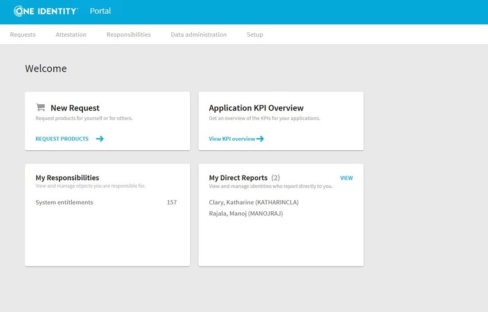This screenshot has width=488, height=312.
Task: Click the arrow icon after View KPI overview
Action: tap(260, 139)
